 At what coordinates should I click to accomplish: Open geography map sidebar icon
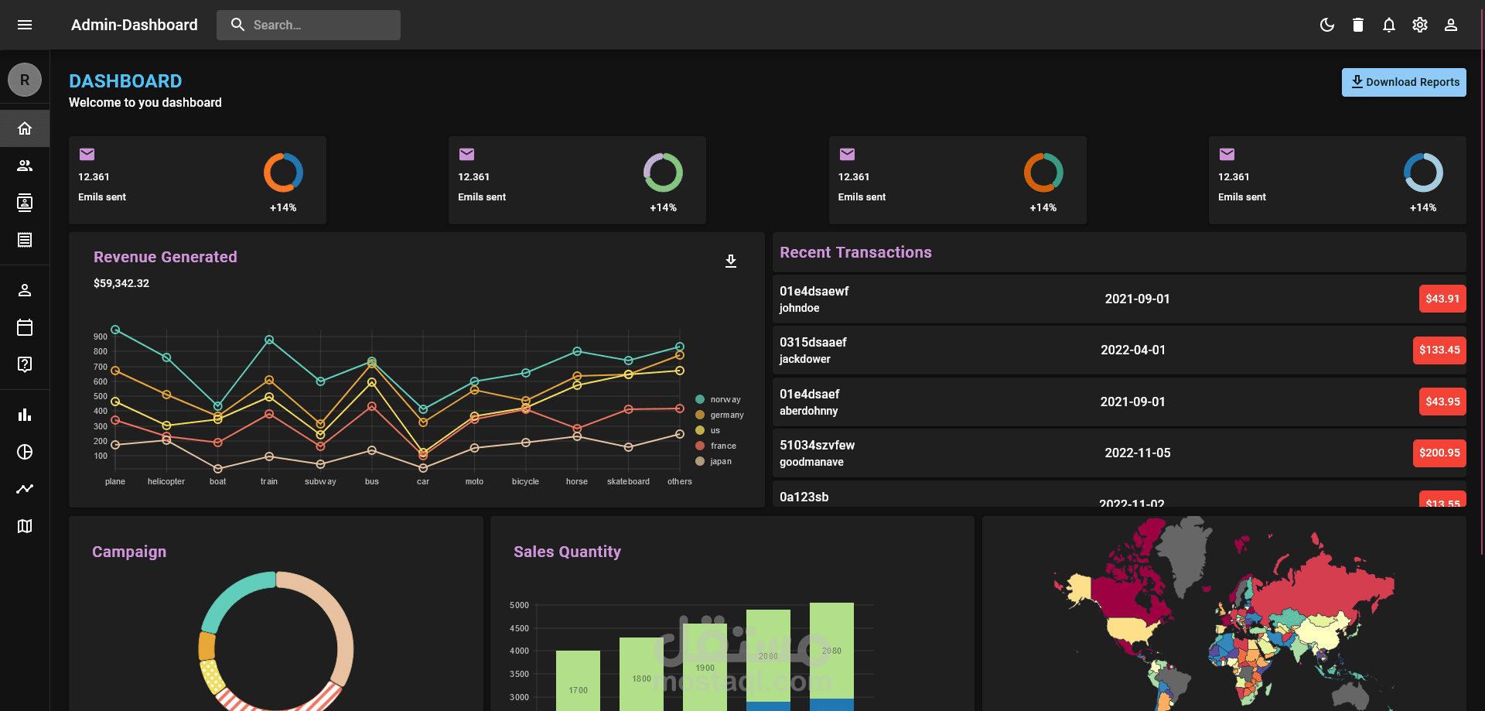pyautogui.click(x=25, y=526)
